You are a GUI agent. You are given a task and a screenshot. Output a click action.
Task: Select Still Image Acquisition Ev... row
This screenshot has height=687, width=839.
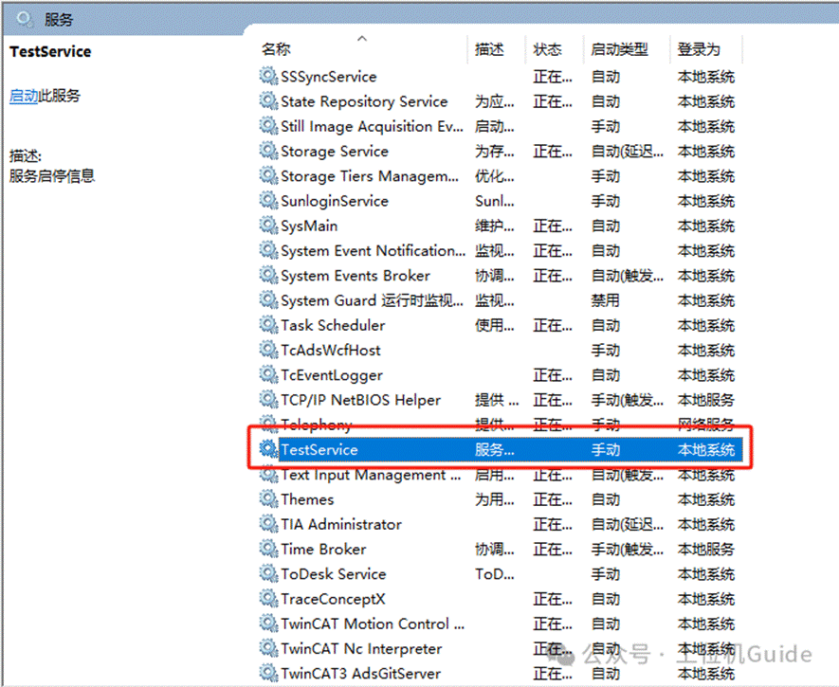(x=373, y=126)
